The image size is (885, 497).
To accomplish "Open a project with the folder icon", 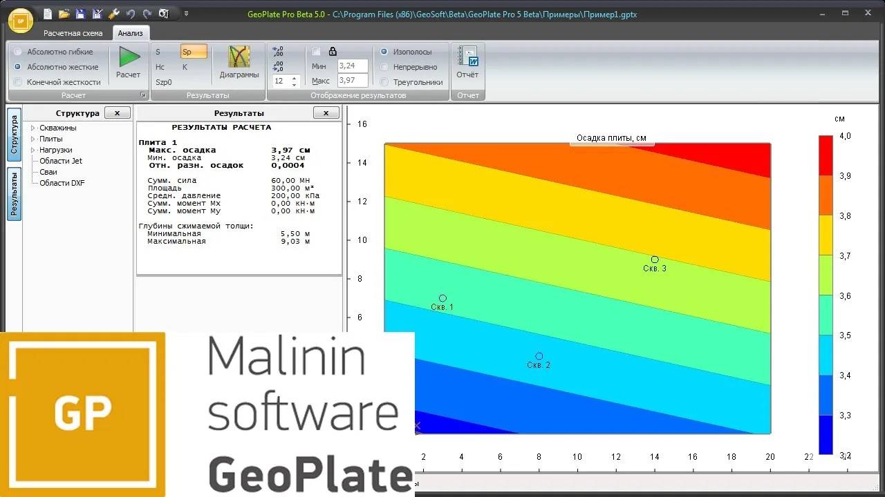I will coord(64,14).
